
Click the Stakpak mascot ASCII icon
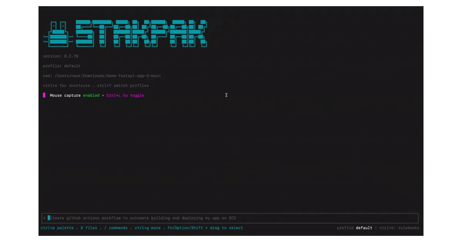click(58, 34)
